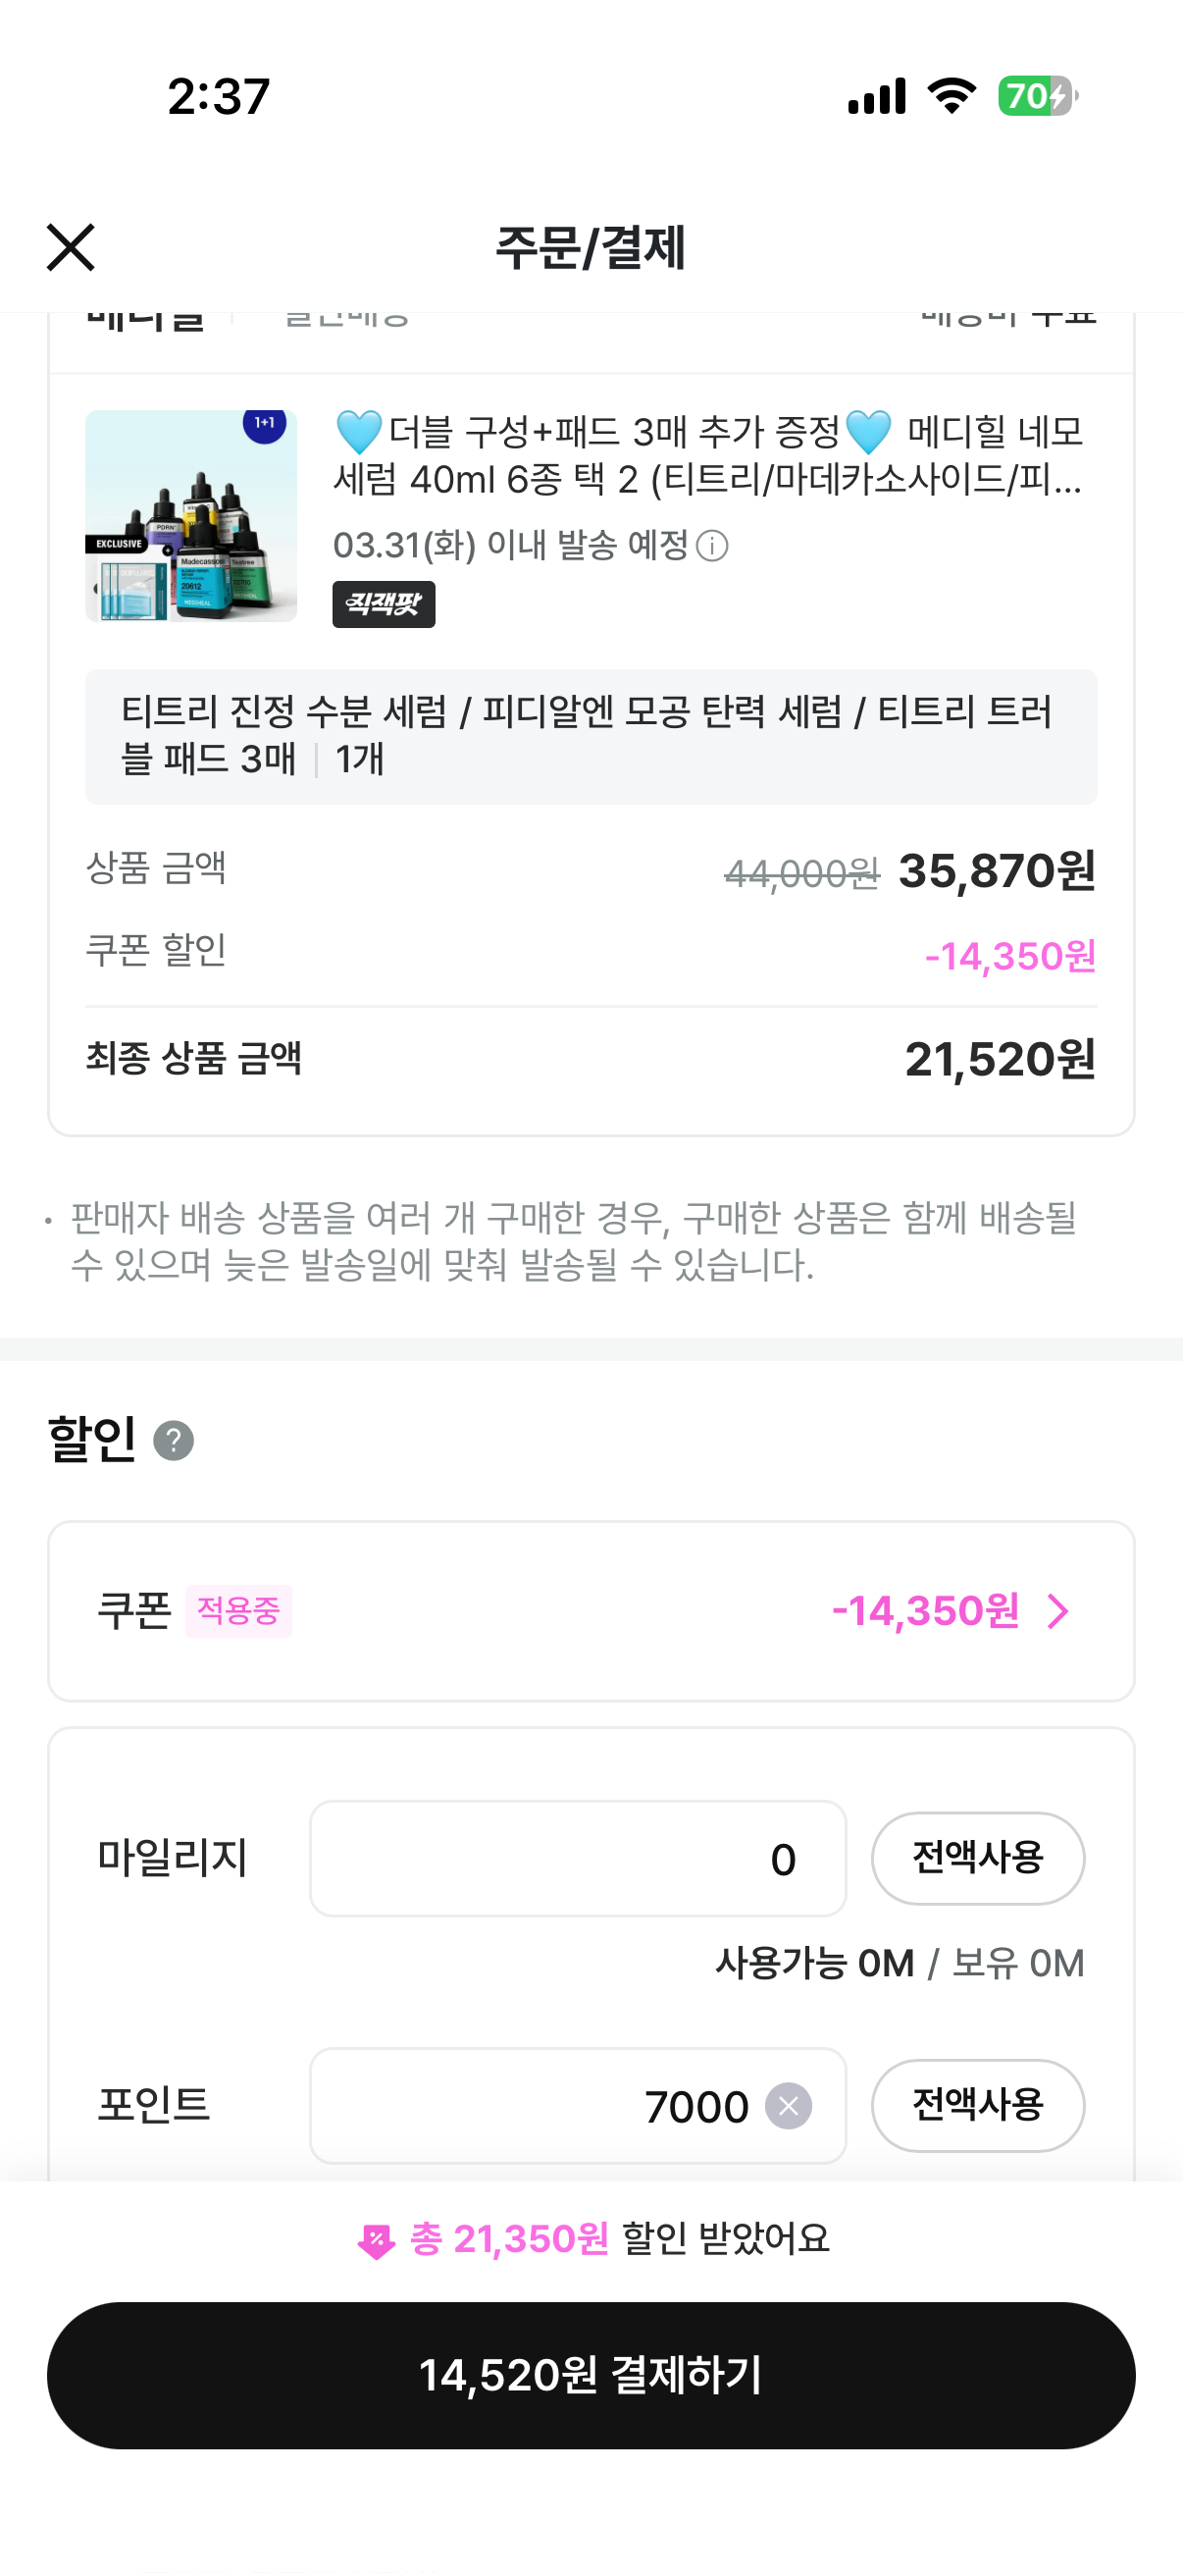Tap the pink discount tag icon

377,2240
